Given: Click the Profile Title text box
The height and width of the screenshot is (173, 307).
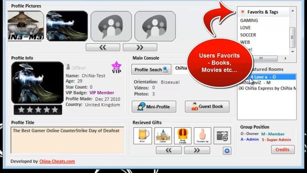Looking at the screenshot, I should [x=67, y=140].
